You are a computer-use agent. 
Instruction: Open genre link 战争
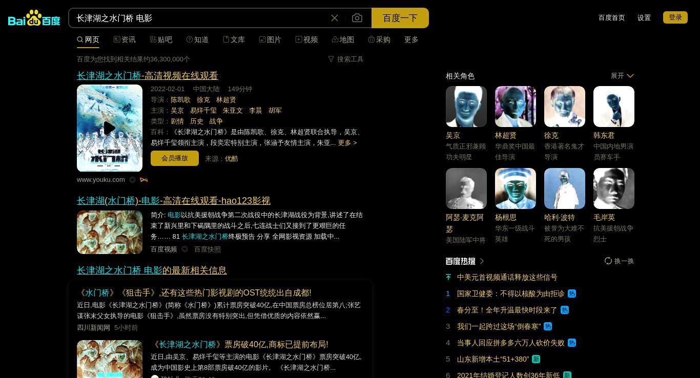tap(216, 121)
